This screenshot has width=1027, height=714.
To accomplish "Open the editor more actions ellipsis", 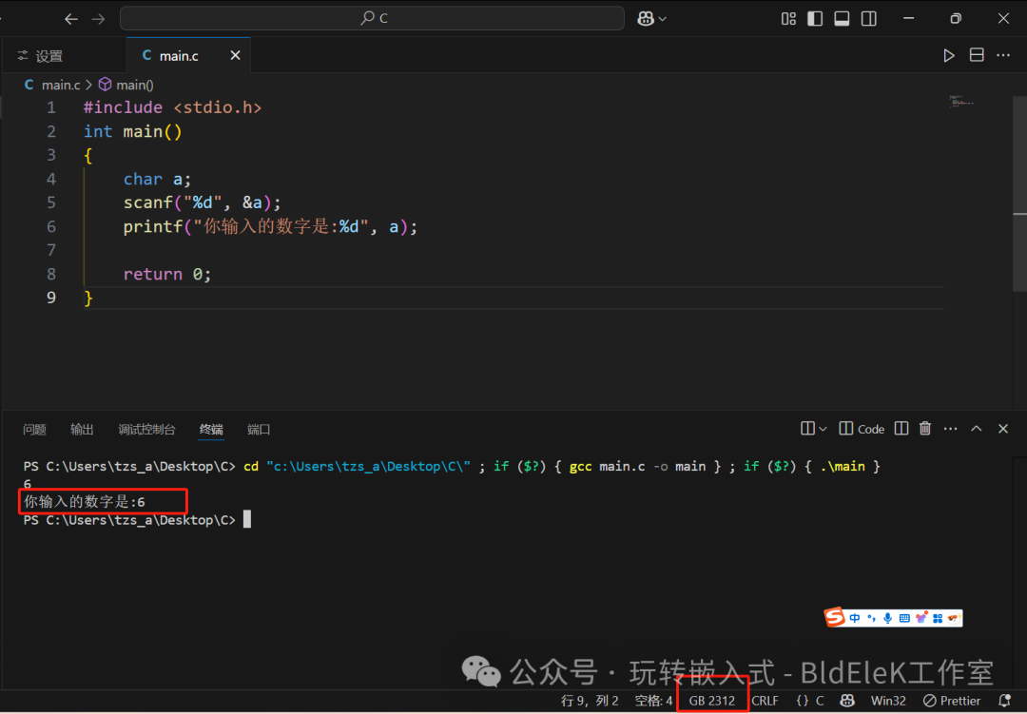I will (x=1003, y=56).
